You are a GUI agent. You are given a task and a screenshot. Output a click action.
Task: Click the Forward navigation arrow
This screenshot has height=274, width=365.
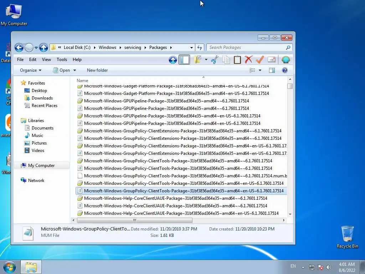(x=29, y=48)
